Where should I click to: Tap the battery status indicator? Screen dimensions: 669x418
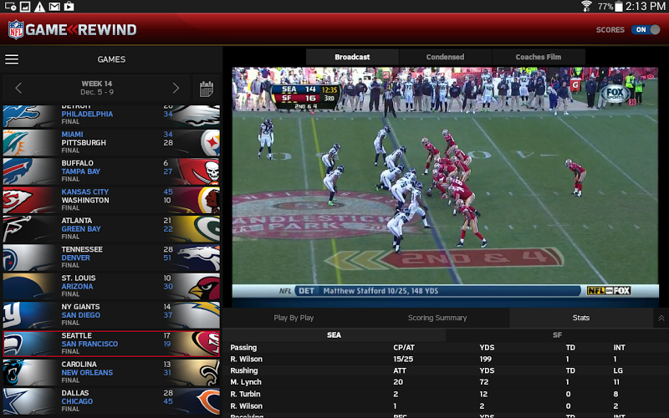click(619, 7)
